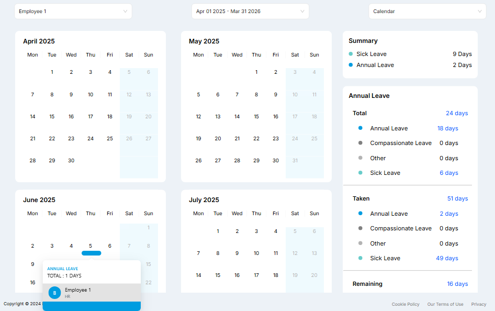The height and width of the screenshot is (311, 495).
Task: Click 49 days next to Sick Leave
Action: 447,258
